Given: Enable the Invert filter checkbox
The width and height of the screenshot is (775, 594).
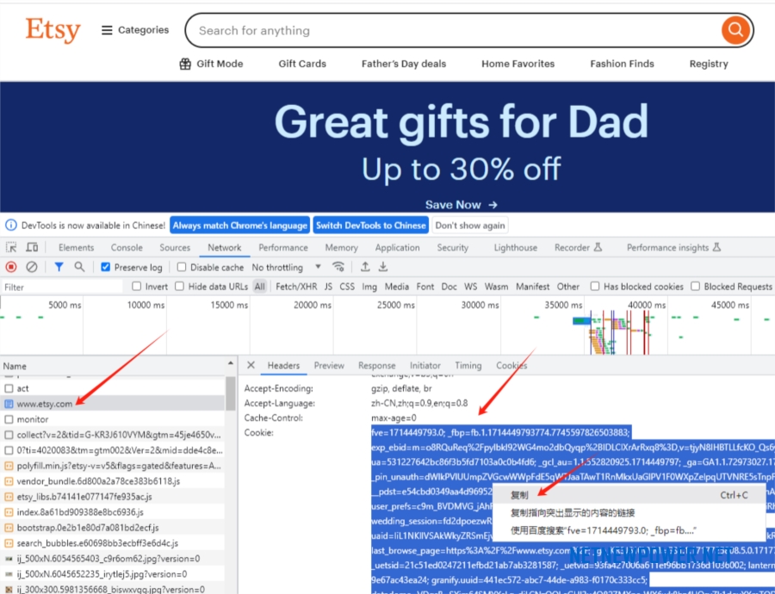Looking at the screenshot, I should coord(137,286).
